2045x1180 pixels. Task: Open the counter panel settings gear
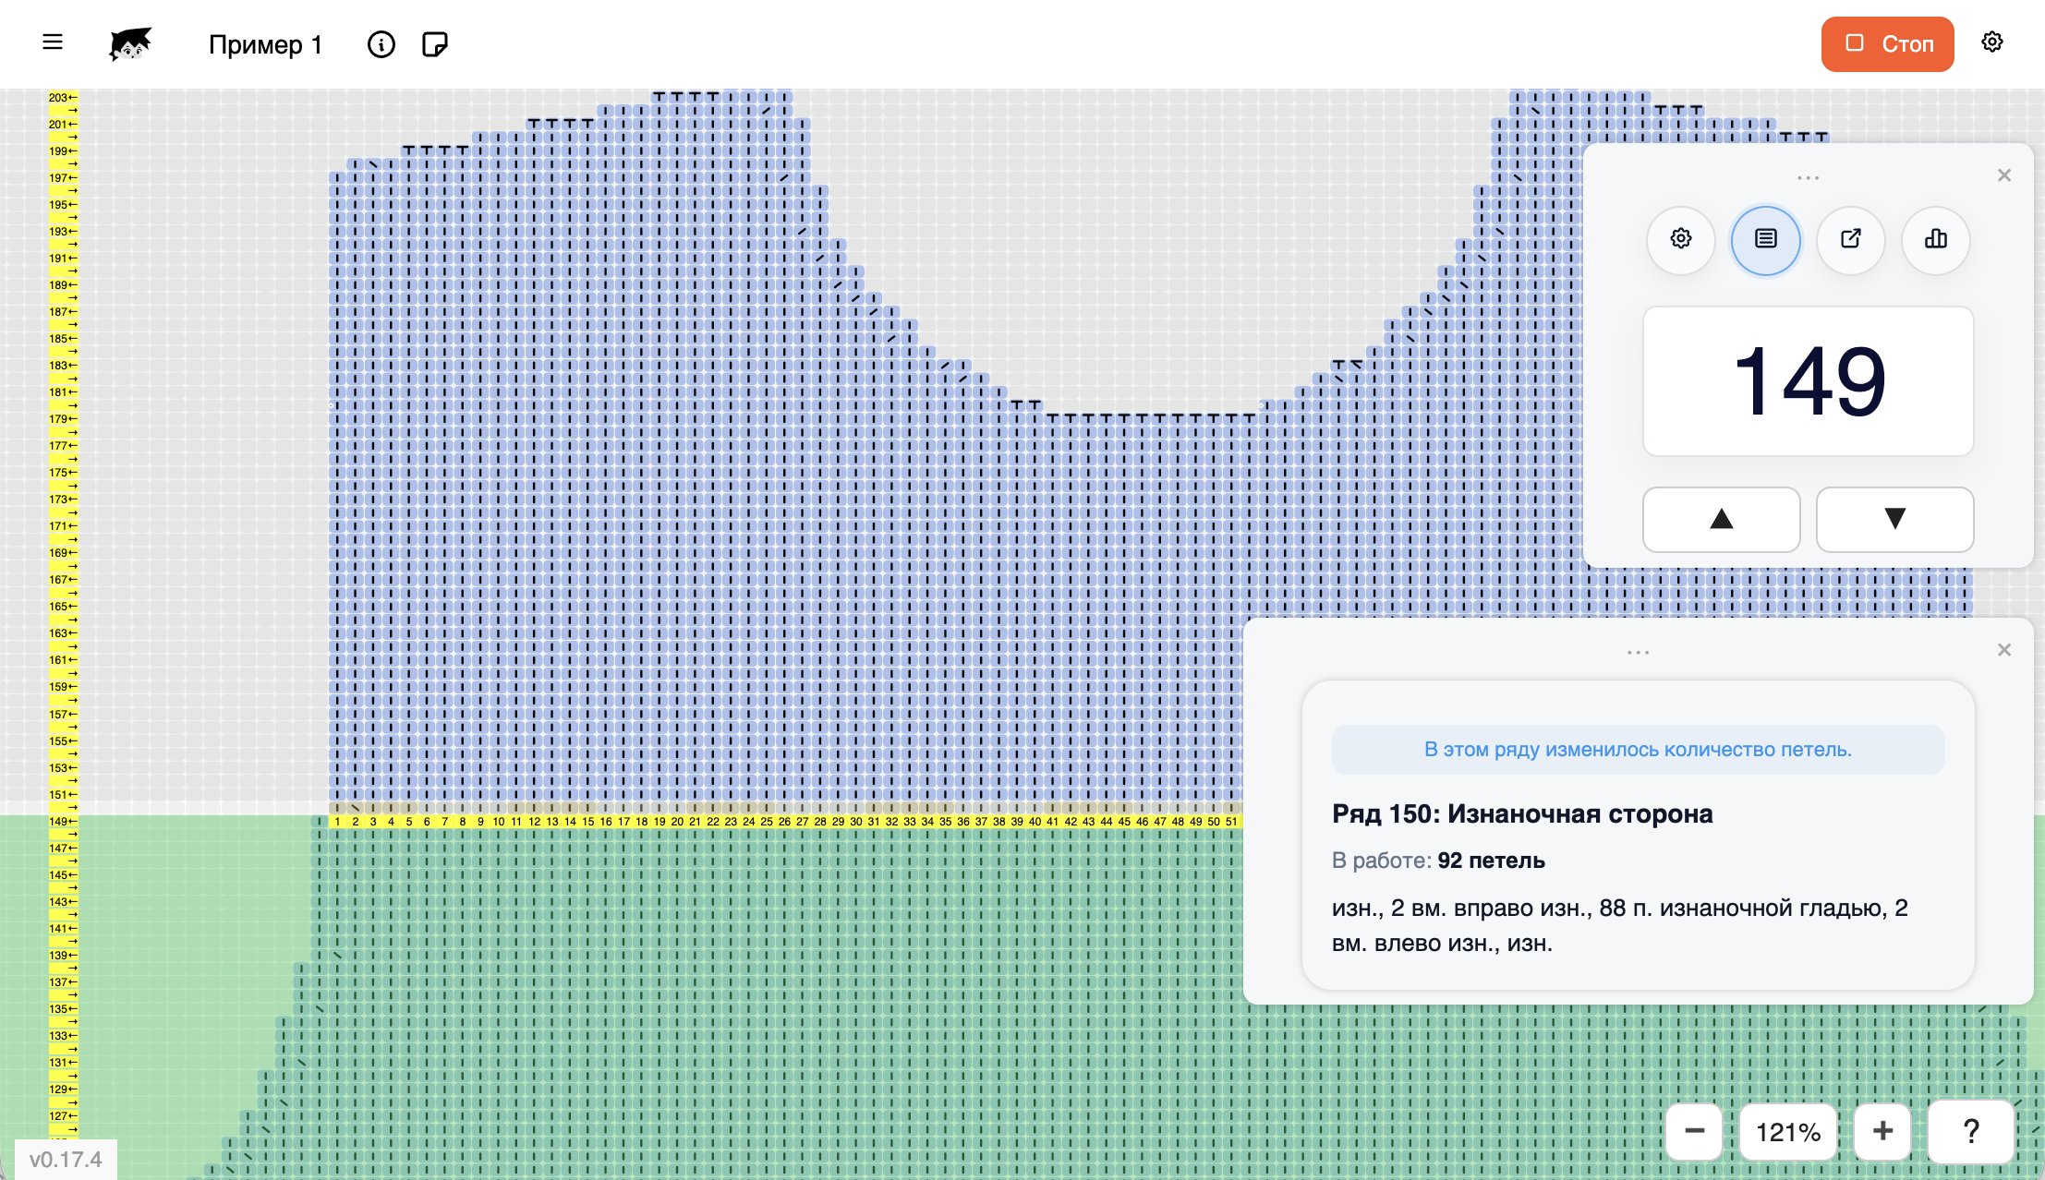(1681, 239)
